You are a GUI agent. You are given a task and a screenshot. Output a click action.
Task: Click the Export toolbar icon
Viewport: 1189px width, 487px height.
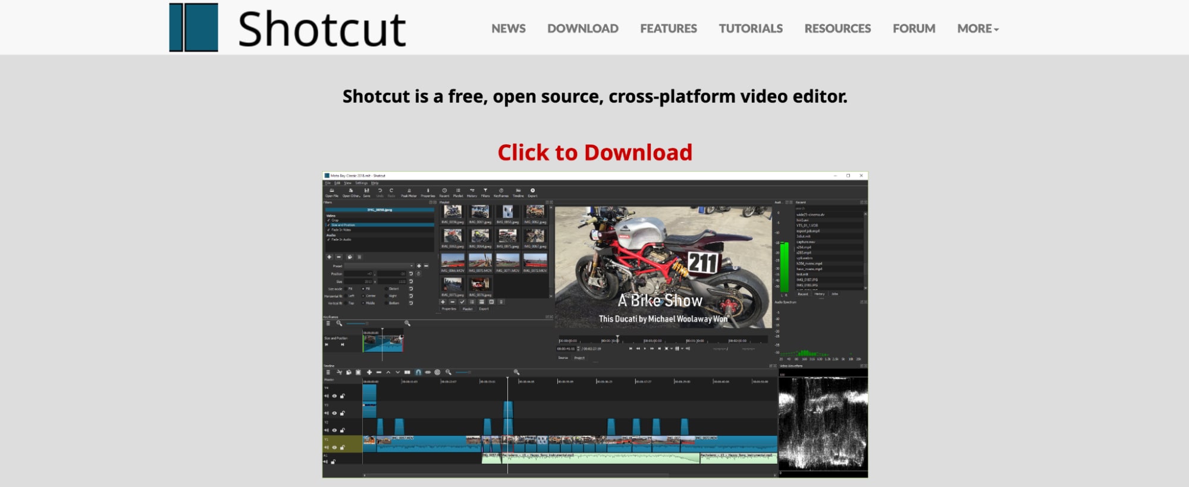[x=532, y=191]
